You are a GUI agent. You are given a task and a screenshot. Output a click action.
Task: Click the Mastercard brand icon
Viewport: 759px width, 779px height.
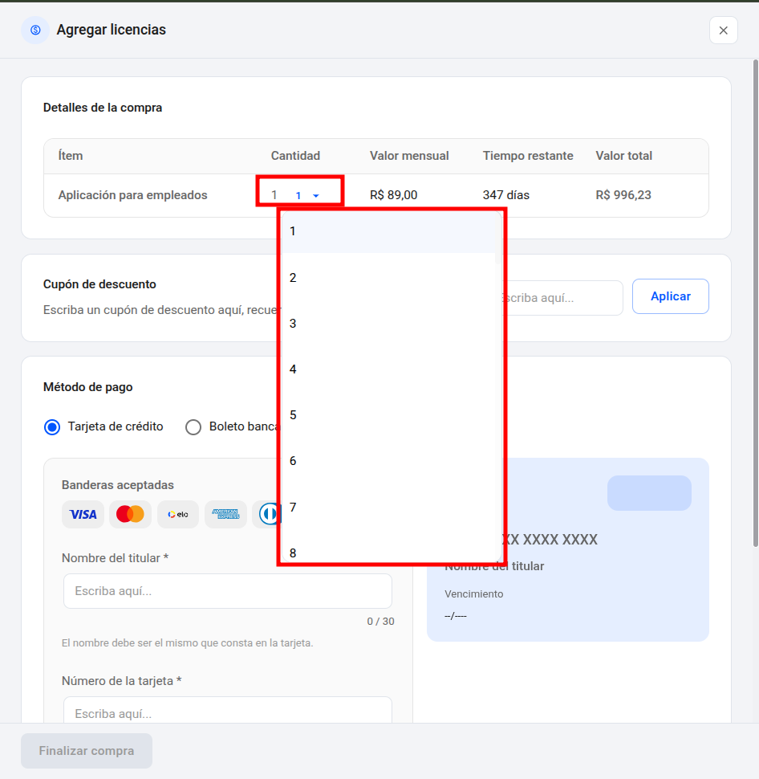[130, 514]
